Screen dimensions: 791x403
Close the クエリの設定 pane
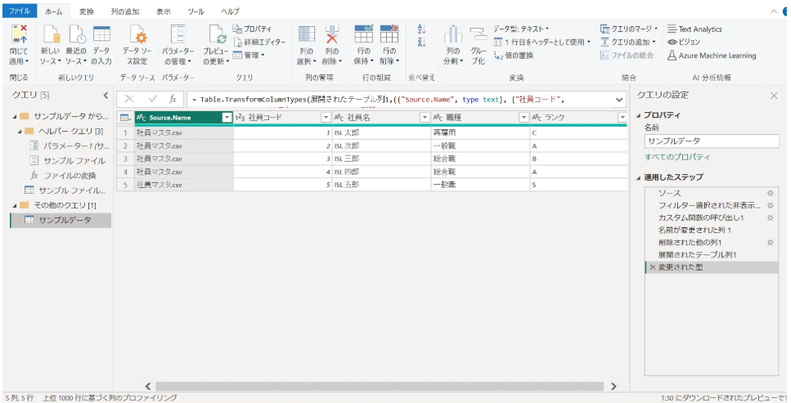tap(774, 96)
